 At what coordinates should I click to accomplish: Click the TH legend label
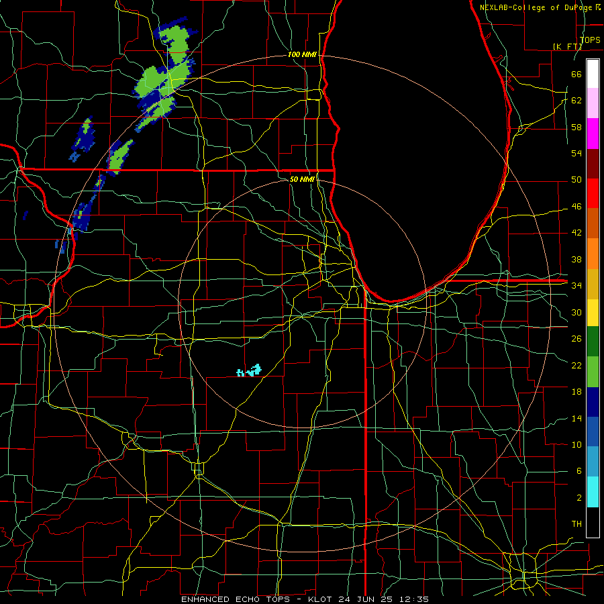coord(576,524)
